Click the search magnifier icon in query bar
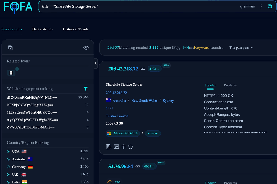The image size is (277, 184). (270, 6)
